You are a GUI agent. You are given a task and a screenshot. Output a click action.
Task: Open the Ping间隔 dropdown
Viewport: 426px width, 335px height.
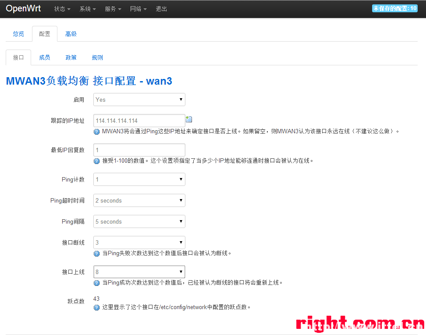pyautogui.click(x=139, y=221)
